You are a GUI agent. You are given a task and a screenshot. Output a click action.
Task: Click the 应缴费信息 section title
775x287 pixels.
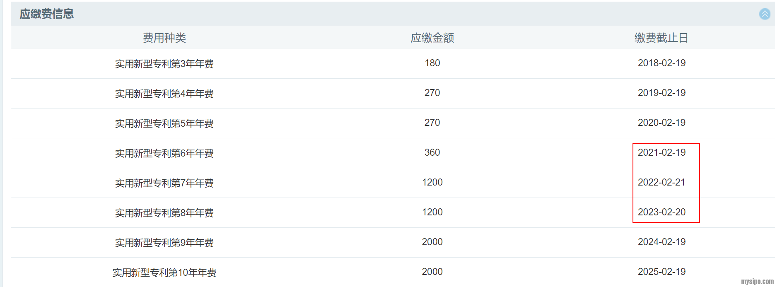click(x=47, y=14)
